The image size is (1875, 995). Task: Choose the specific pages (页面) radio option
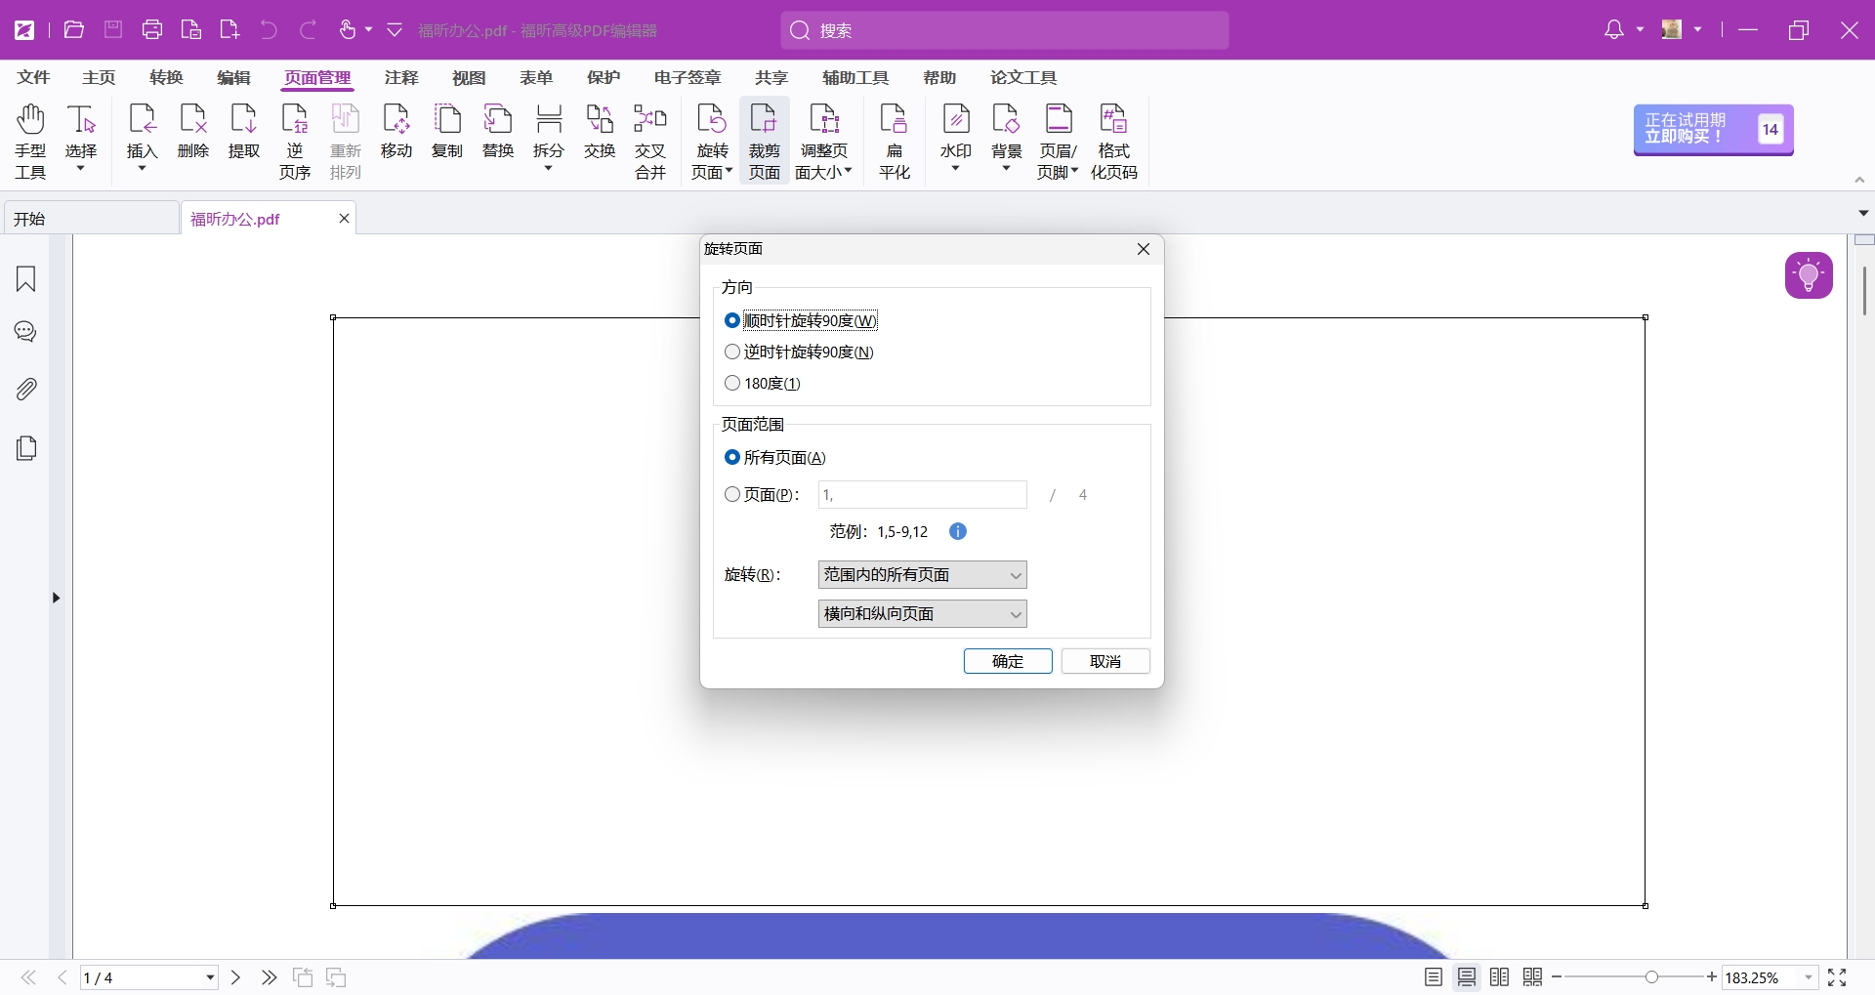(732, 495)
